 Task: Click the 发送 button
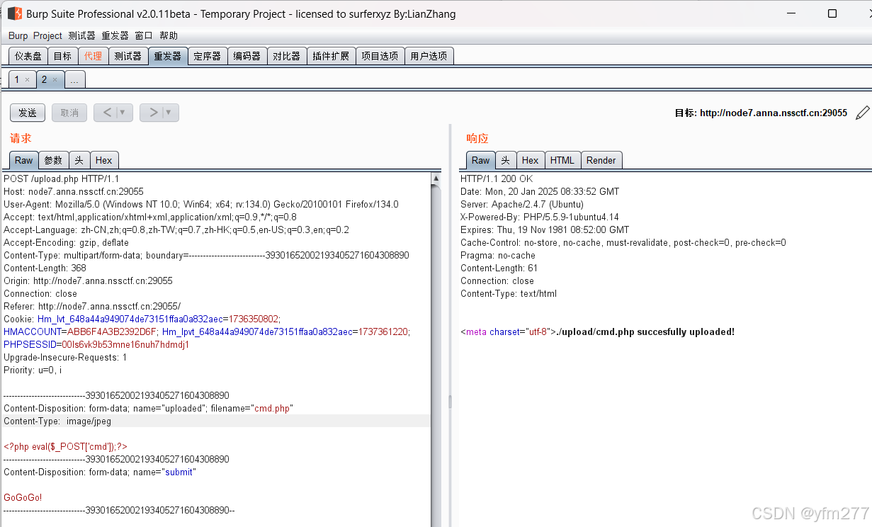(x=28, y=113)
